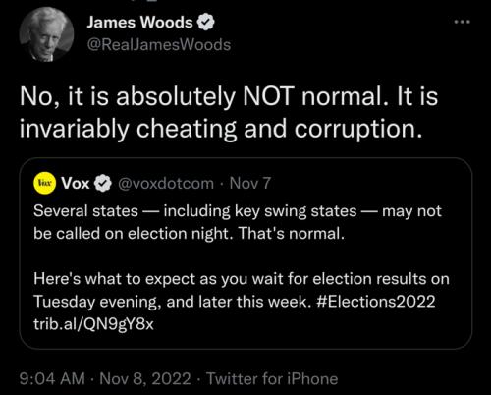
Task: Click Vox verified checkmark badge
Action: click(x=103, y=184)
